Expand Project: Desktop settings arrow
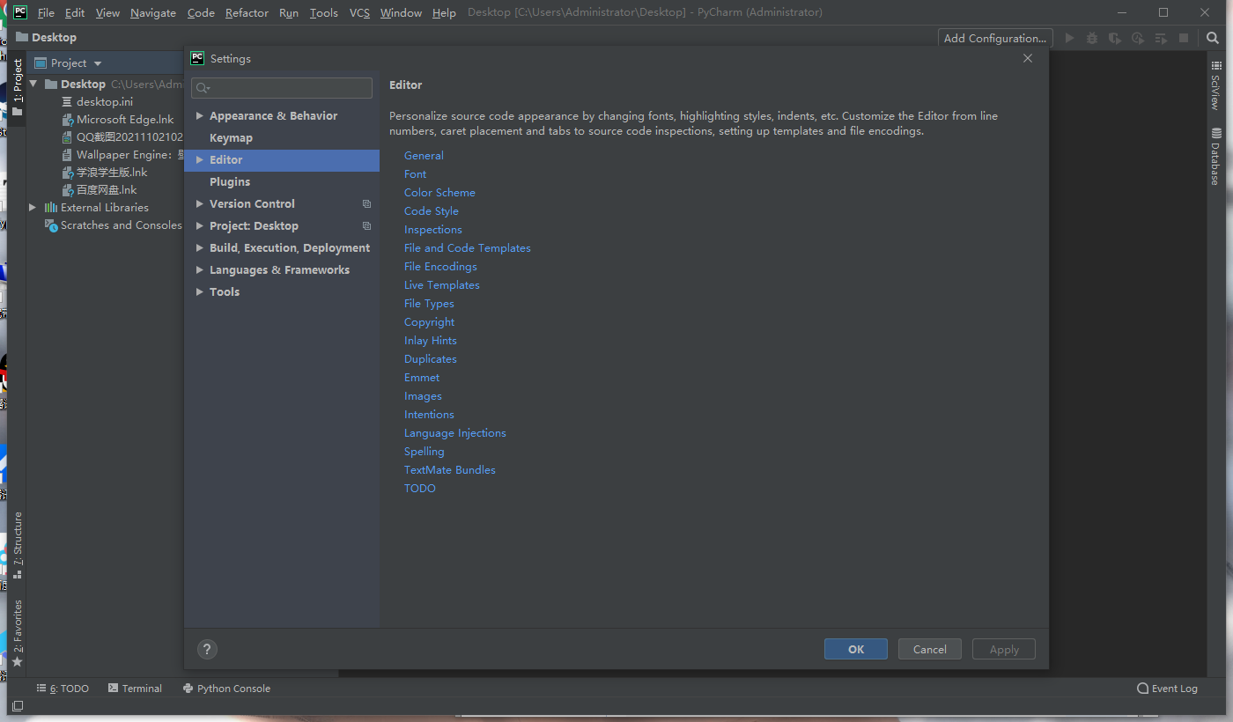The width and height of the screenshot is (1233, 722). pyautogui.click(x=200, y=226)
